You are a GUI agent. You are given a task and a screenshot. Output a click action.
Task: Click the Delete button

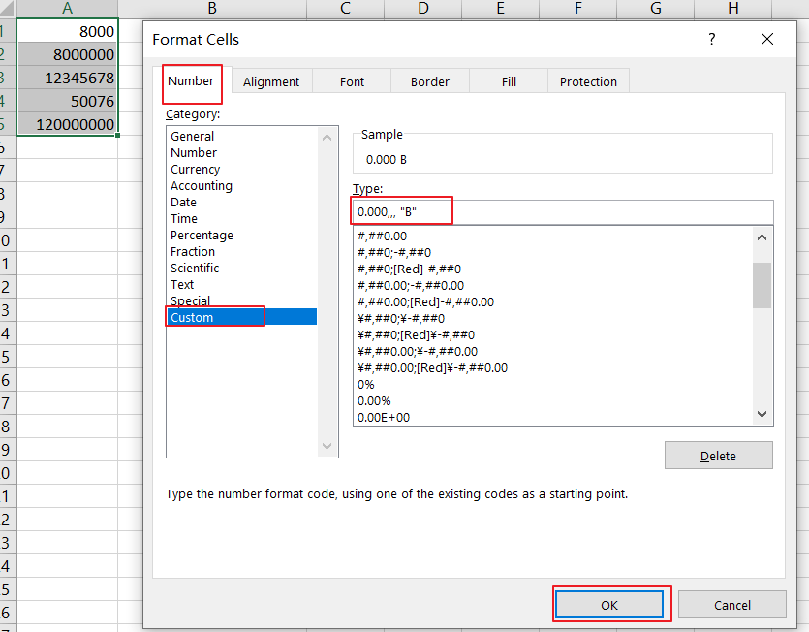pyautogui.click(x=718, y=456)
